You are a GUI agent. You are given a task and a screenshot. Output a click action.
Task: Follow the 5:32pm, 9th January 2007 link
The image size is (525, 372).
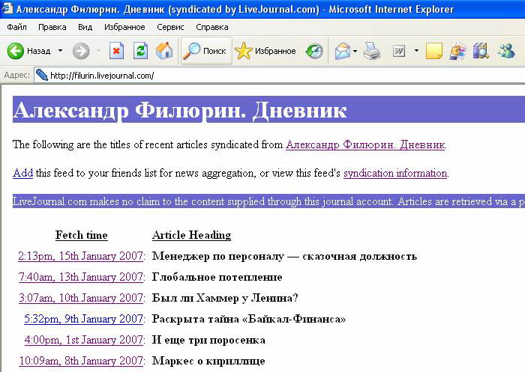(x=83, y=319)
